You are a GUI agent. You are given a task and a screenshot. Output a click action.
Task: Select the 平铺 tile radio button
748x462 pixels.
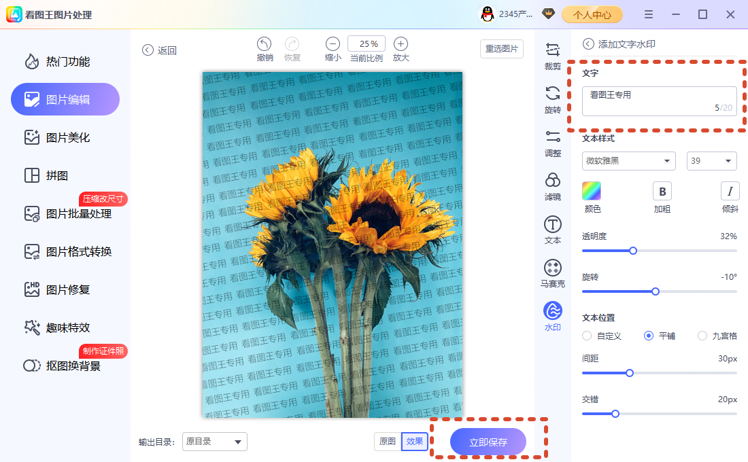pos(648,336)
